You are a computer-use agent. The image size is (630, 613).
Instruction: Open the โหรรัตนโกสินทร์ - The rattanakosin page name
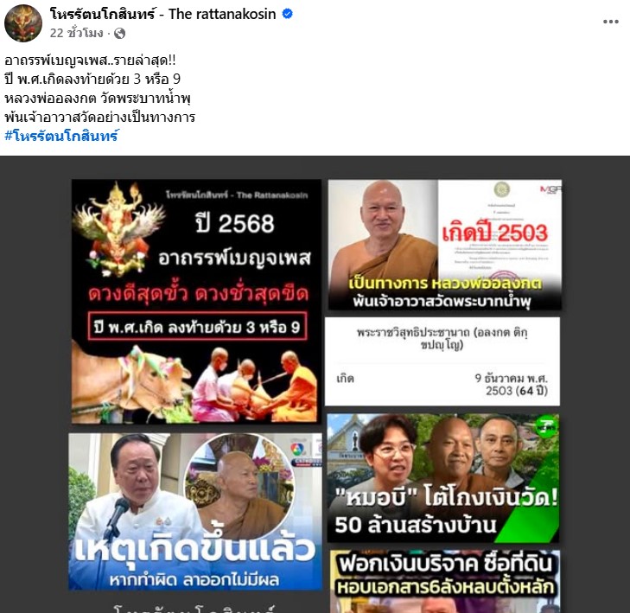162,14
